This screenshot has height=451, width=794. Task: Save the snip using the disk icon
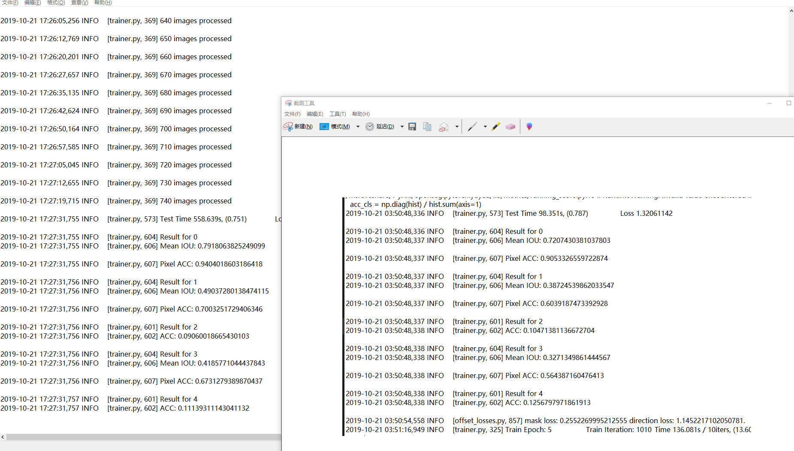coord(412,127)
